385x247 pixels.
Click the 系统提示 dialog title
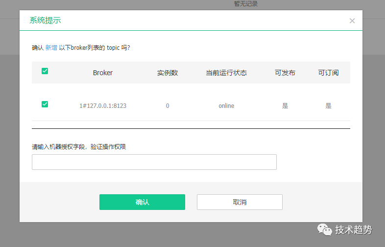pos(45,21)
